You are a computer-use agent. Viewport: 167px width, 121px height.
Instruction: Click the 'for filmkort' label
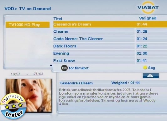79,68
